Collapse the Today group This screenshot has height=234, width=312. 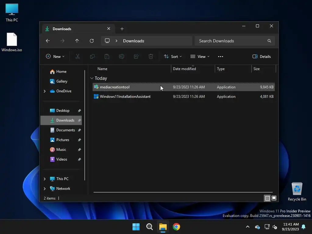click(x=92, y=78)
